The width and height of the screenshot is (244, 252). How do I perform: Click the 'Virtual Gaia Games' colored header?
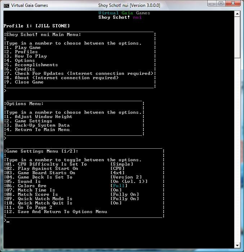124,13
